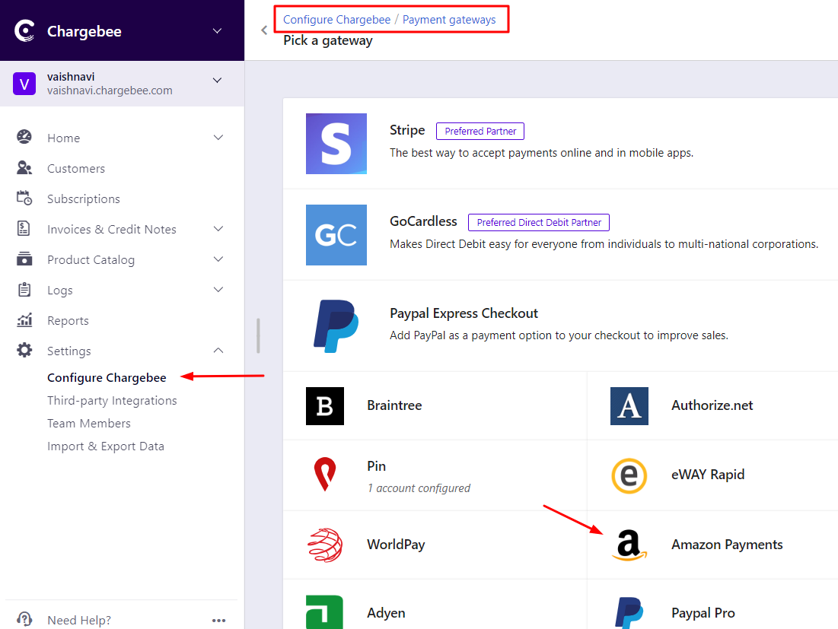
Task: Collapse the Settings menu section
Action: point(218,351)
